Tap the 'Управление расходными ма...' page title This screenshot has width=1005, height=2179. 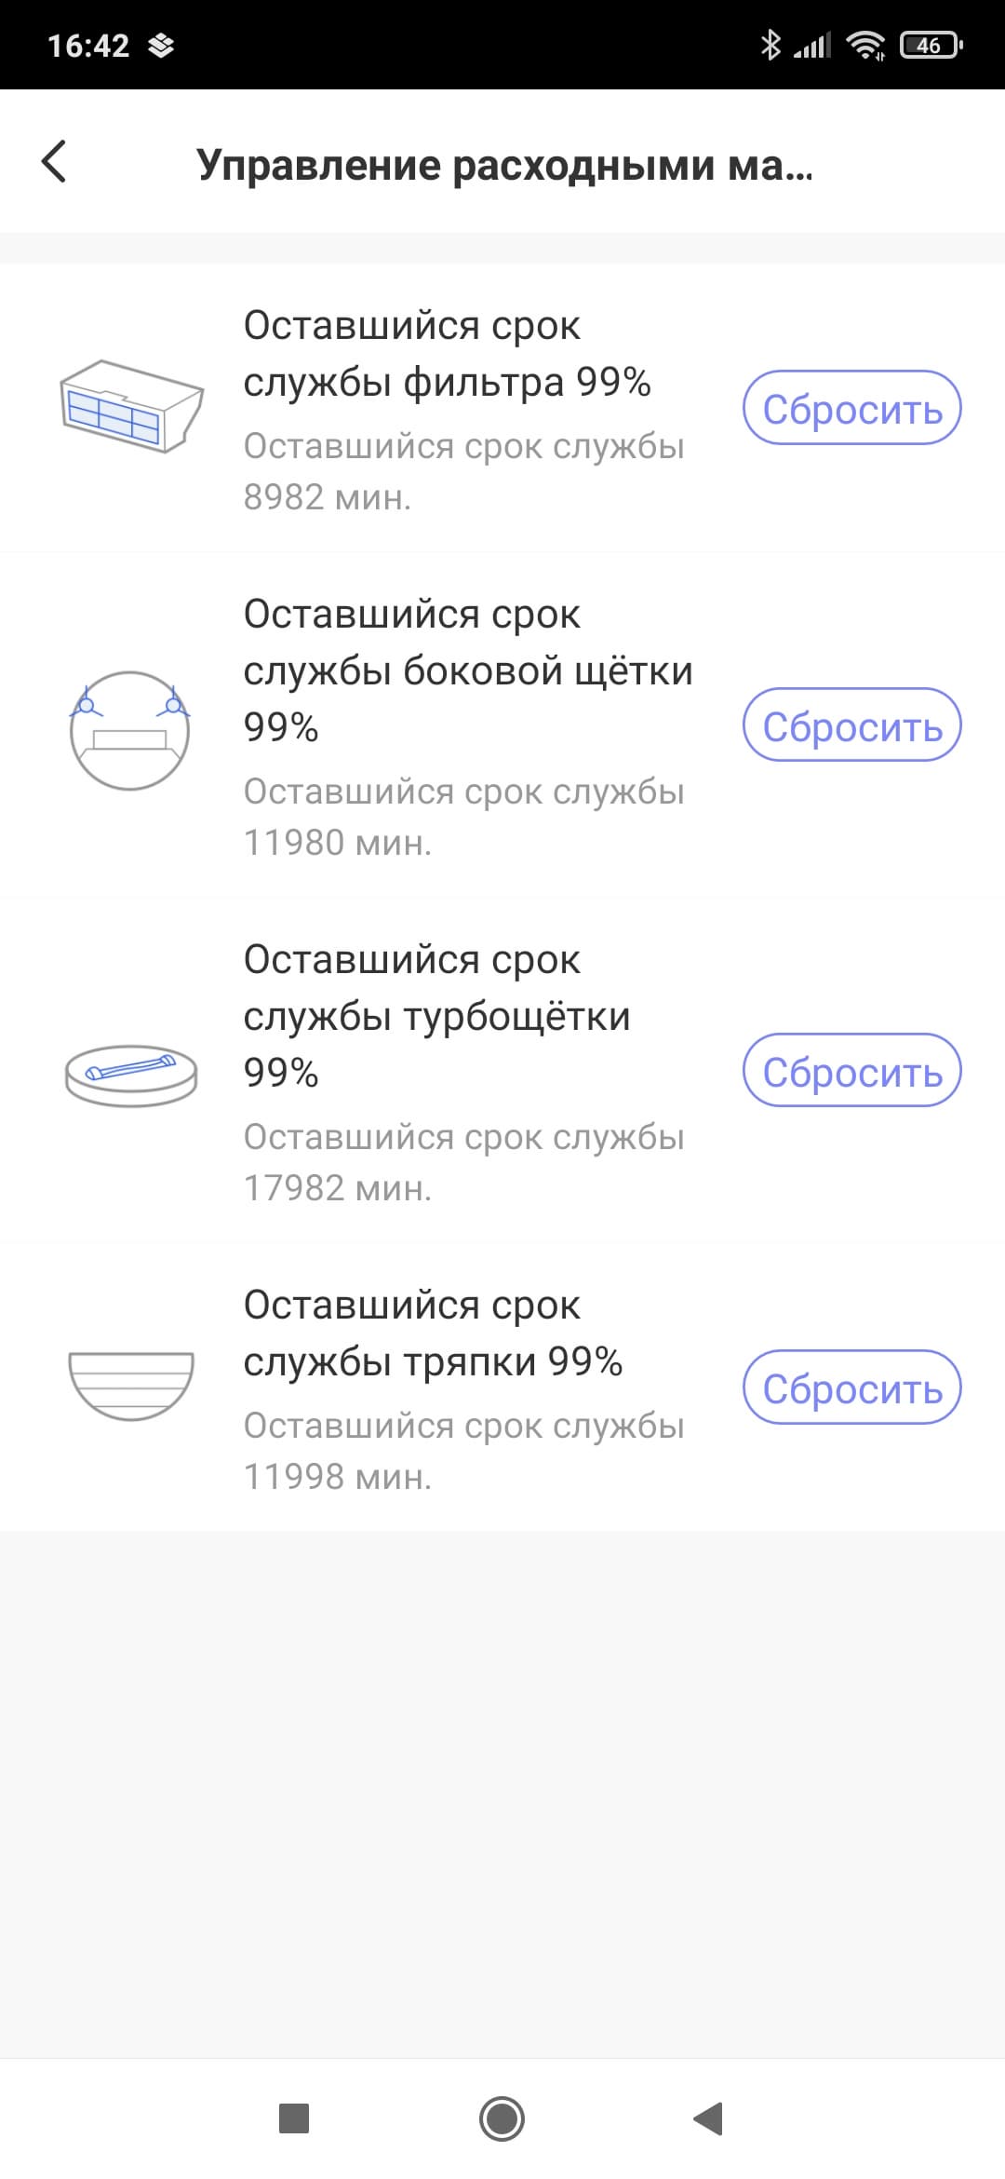[504, 165]
